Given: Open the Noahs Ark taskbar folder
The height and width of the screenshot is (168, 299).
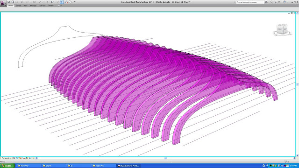Looking at the screenshot, I should click(104, 166).
